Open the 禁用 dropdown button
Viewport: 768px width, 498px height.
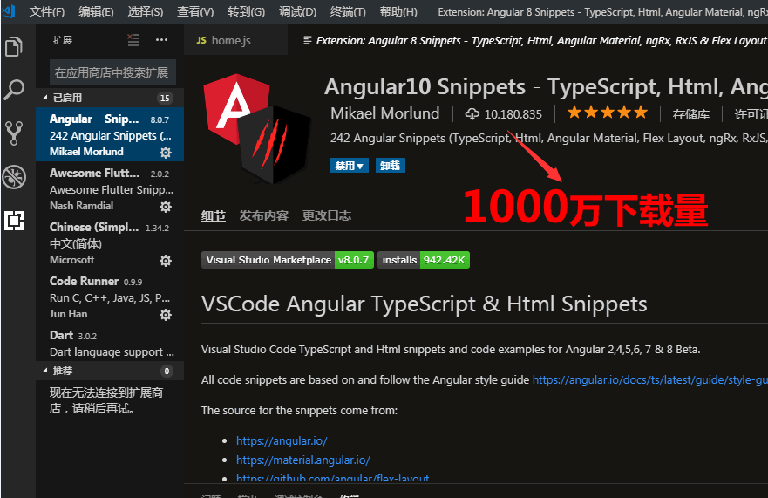(x=350, y=166)
